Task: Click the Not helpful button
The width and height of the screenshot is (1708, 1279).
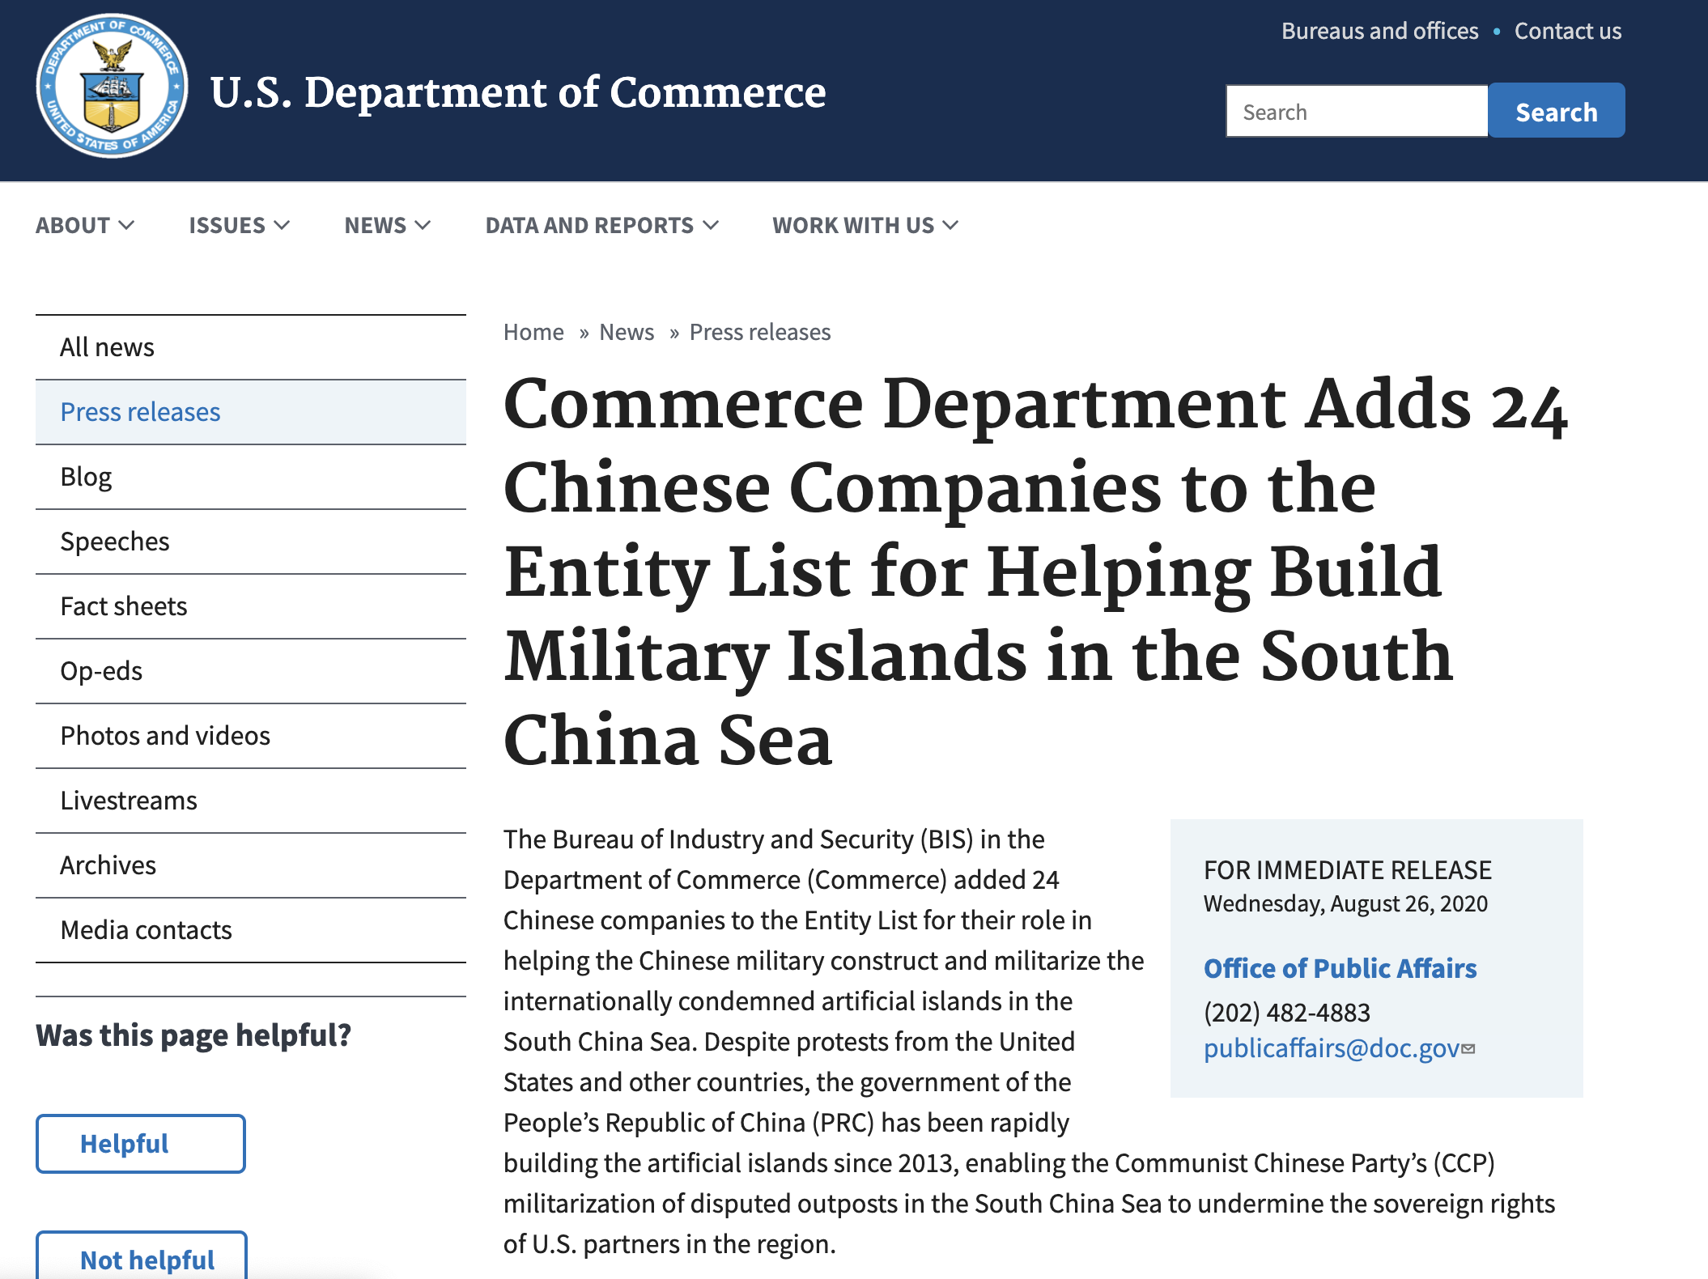Action: [x=141, y=1256]
